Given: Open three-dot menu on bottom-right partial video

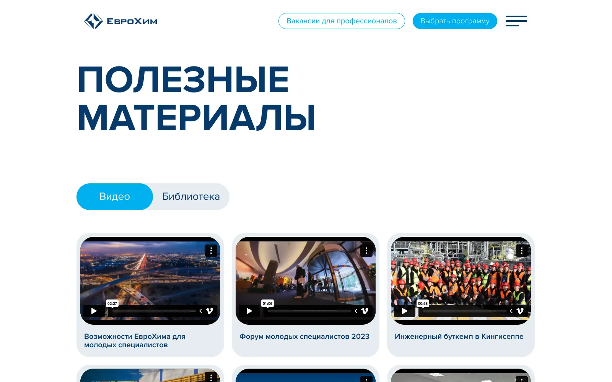Looking at the screenshot, I should 522,379.
